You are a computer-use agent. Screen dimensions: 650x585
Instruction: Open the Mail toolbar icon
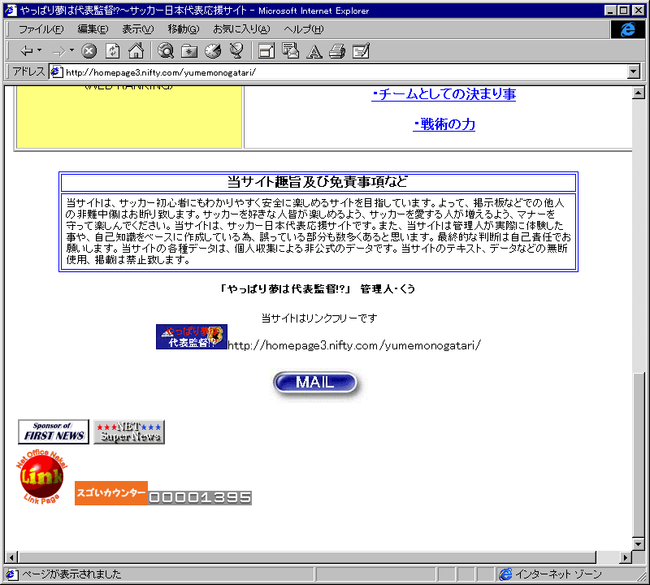290,51
